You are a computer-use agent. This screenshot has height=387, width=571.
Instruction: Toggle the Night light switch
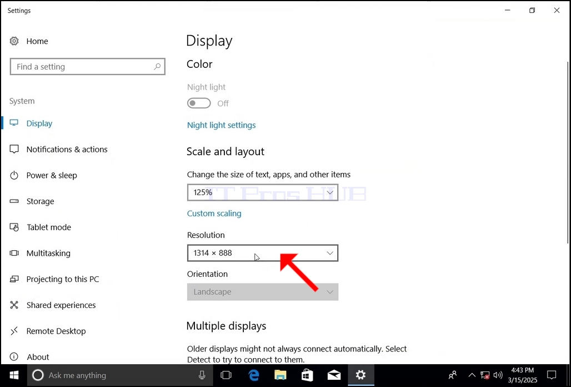click(199, 103)
